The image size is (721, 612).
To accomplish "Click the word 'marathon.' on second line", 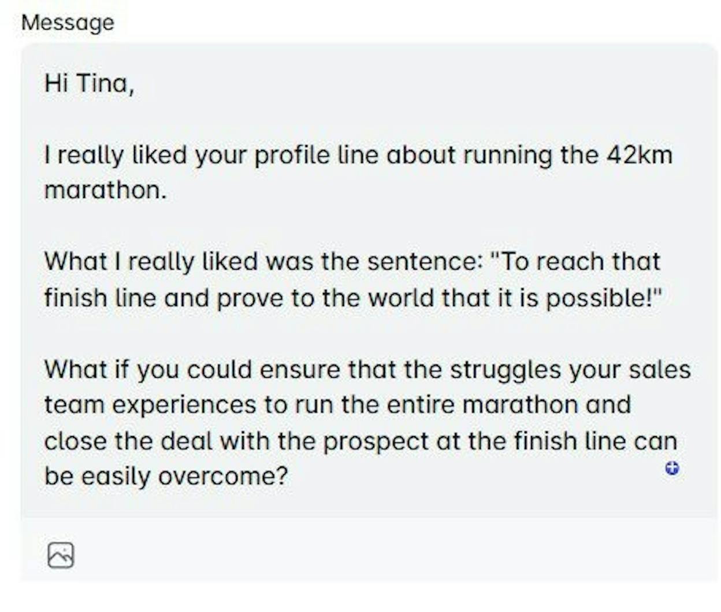I will 106,190.
